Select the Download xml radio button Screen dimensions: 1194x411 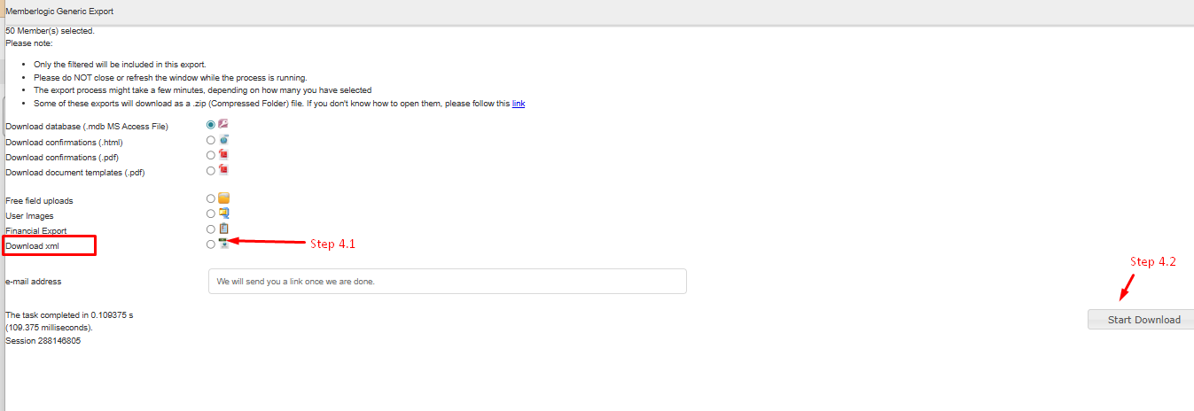(211, 244)
